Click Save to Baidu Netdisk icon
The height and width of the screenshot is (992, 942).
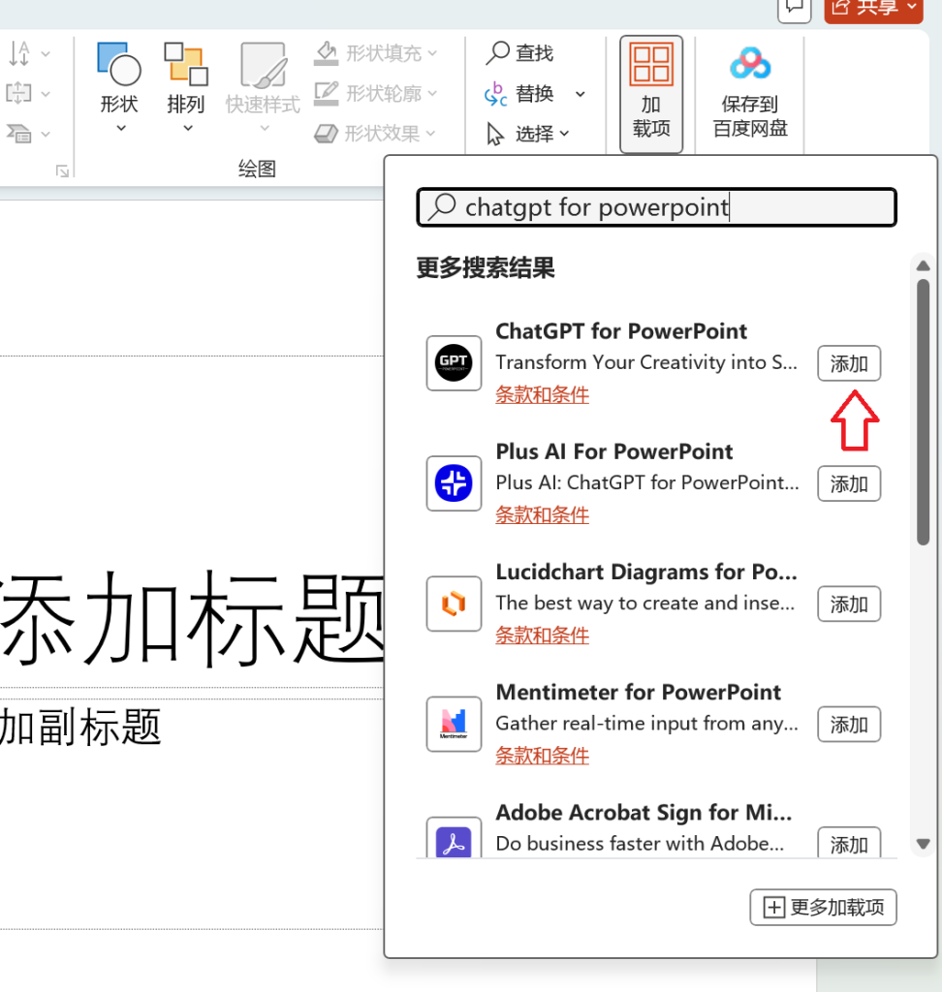[750, 64]
